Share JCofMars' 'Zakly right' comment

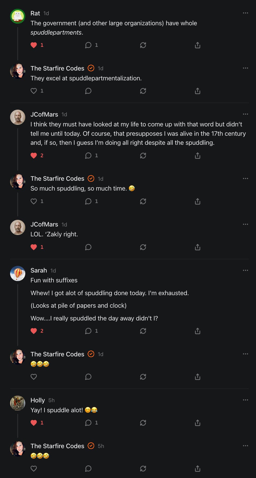coord(197,247)
